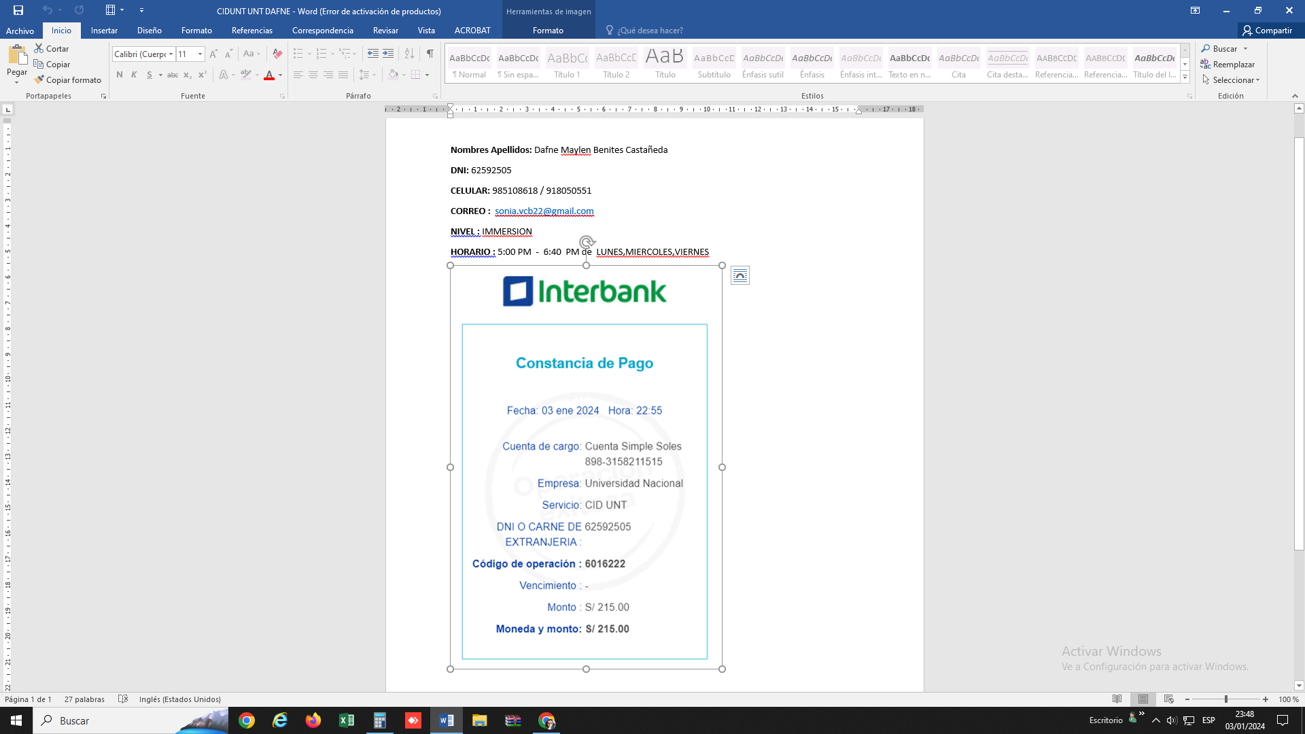
Task: Expand the styles gallery more arrow
Action: [x=1185, y=77]
